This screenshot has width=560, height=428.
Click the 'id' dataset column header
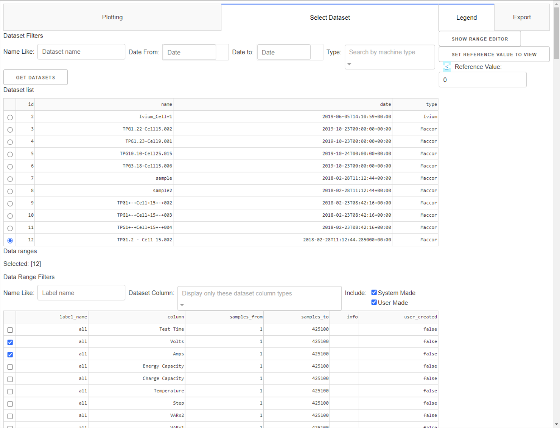click(x=25, y=104)
